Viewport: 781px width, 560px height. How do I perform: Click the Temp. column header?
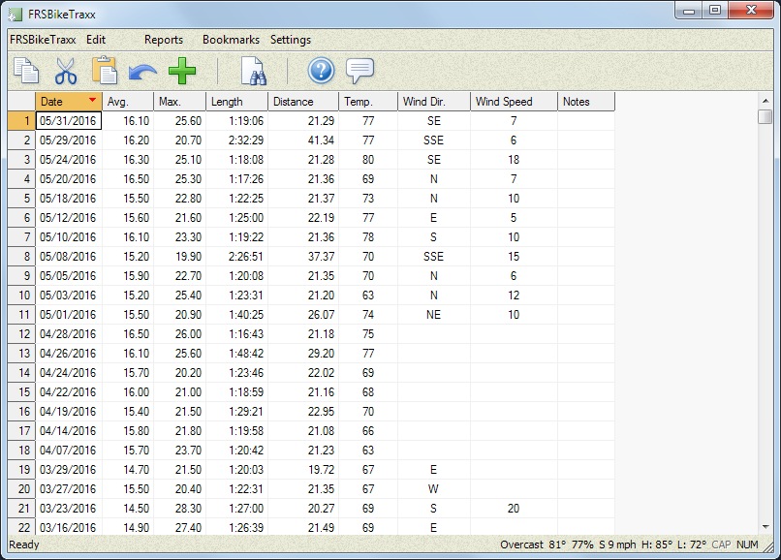point(368,102)
